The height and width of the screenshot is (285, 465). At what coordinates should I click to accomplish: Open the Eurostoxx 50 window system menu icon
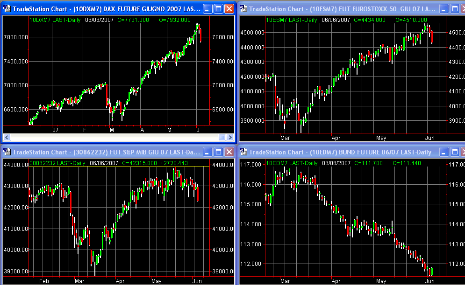click(x=243, y=9)
